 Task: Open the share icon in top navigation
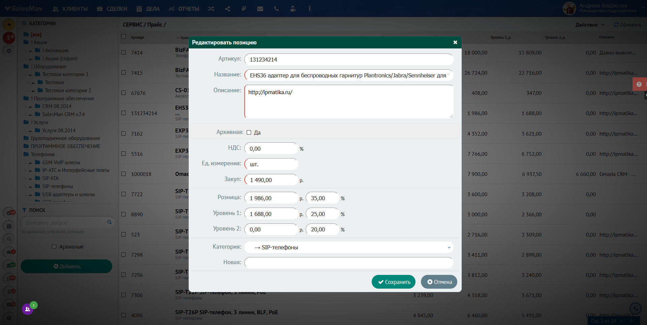coord(228,9)
